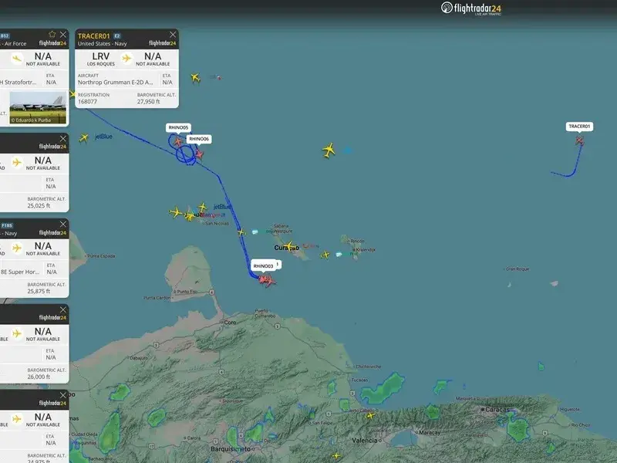Click the Gran Roque label
The image size is (617, 463).
click(x=518, y=269)
